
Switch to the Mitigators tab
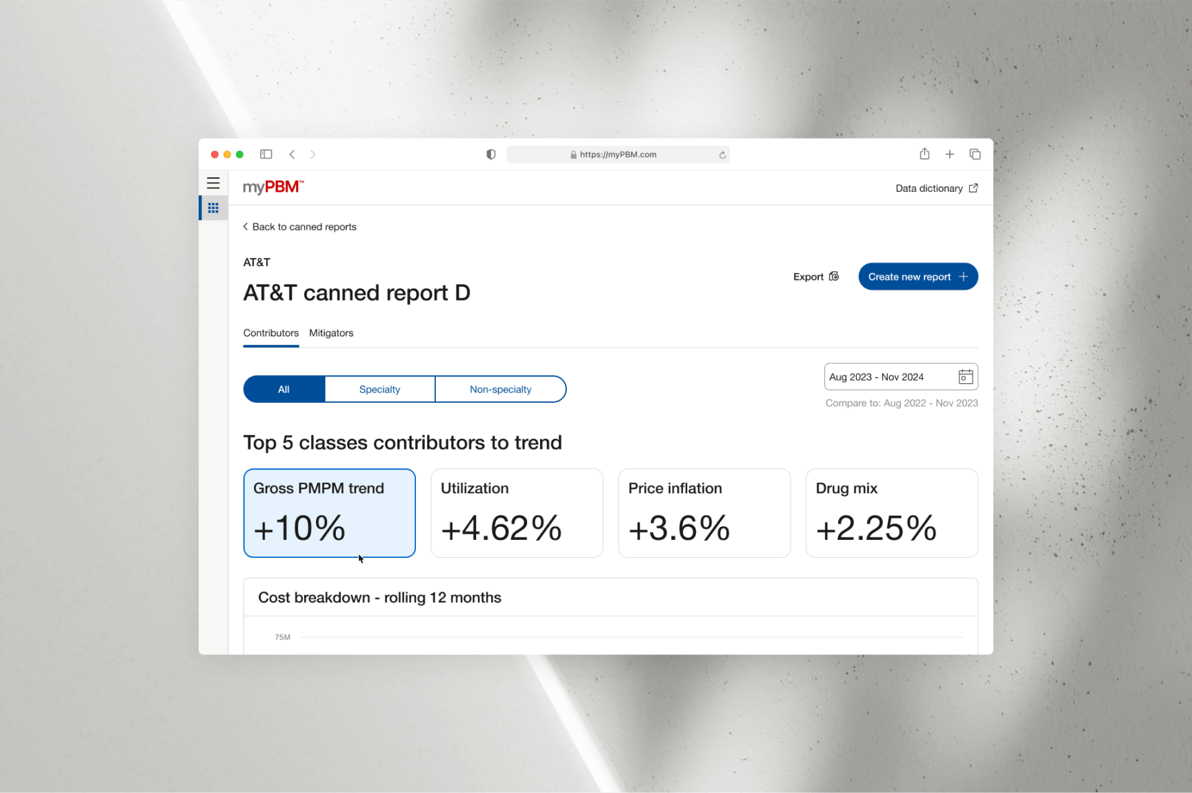tap(331, 333)
